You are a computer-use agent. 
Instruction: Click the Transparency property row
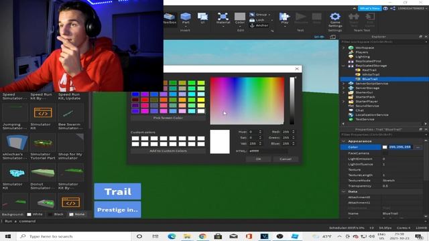click(x=382, y=186)
